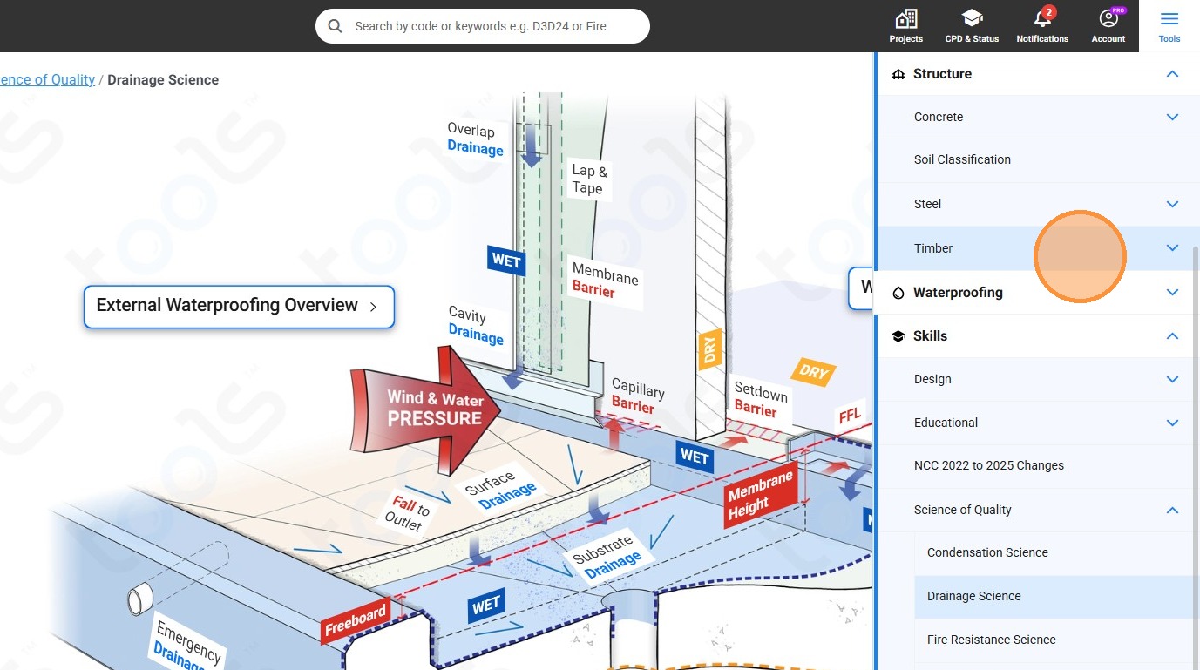Screen dimensions: 1200x670
Task: Toggle the Tools hamburger menu
Action: pyautogui.click(x=1169, y=26)
